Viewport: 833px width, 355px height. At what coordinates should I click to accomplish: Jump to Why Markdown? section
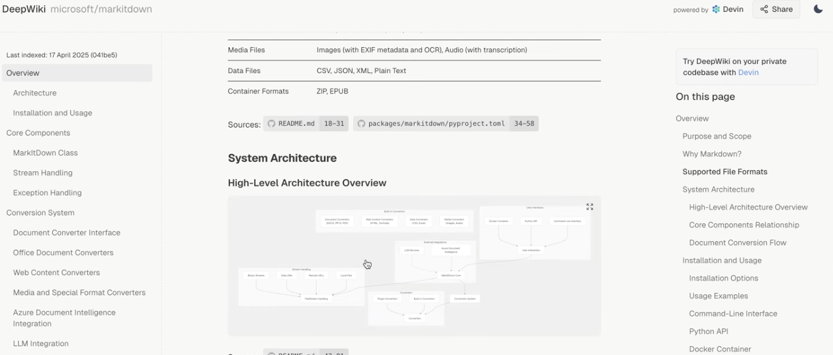point(712,154)
